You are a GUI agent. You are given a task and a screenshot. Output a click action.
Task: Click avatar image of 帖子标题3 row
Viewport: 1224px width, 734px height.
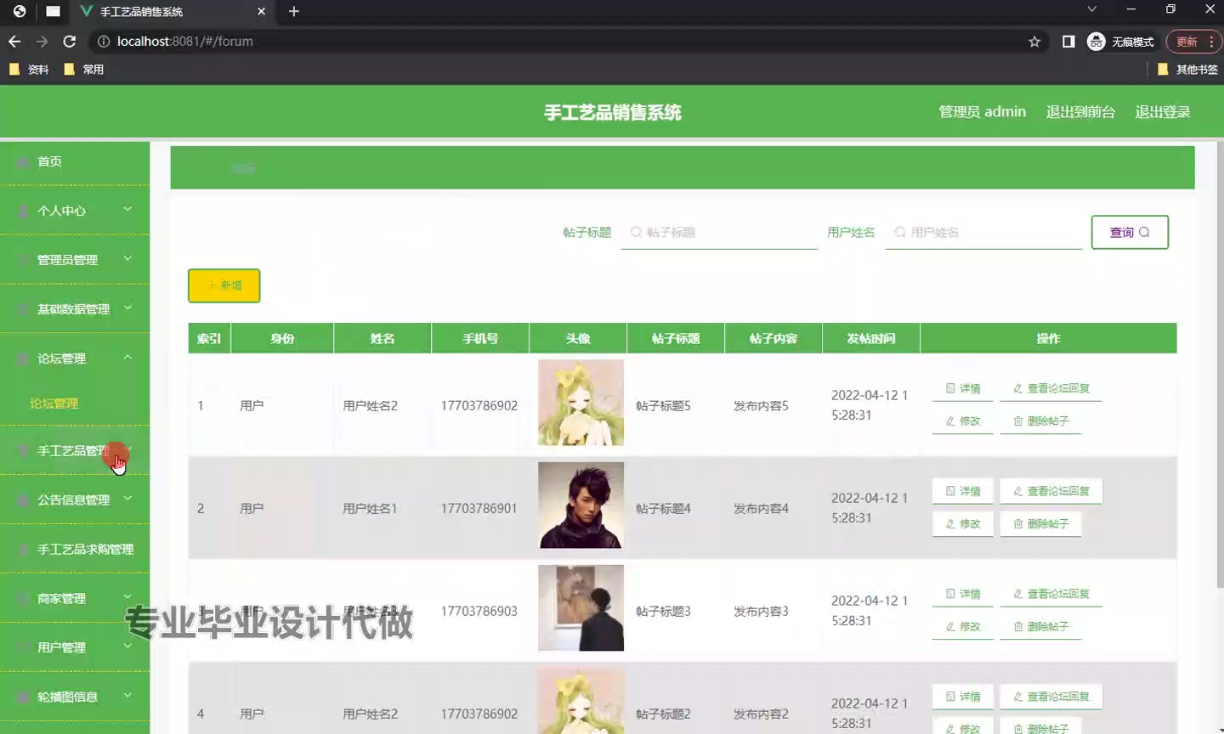pyautogui.click(x=581, y=608)
